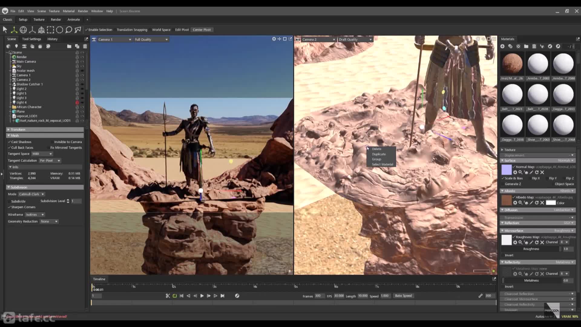
Task: Add a light via the bulb icon
Action: click(16, 46)
